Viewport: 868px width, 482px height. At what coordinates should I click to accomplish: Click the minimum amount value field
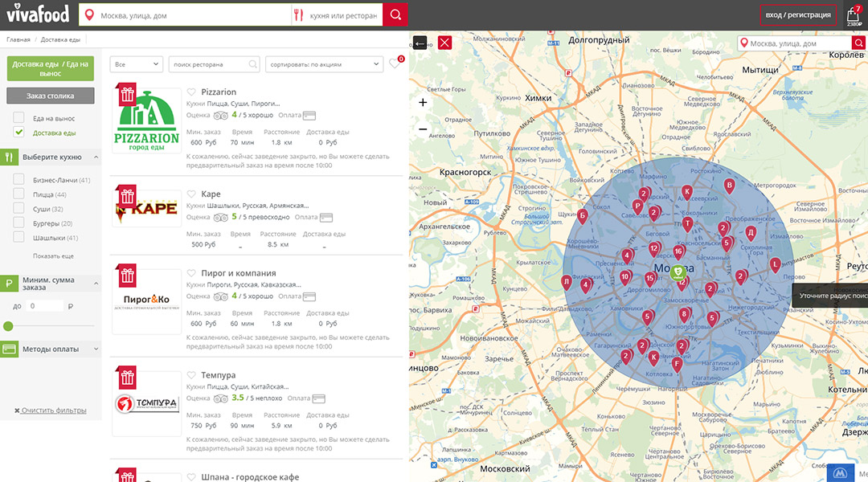click(45, 305)
